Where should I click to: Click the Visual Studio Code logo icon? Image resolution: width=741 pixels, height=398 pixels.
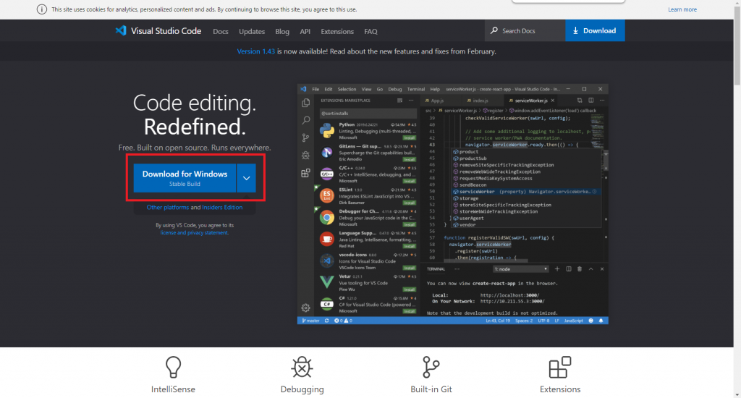coord(121,30)
